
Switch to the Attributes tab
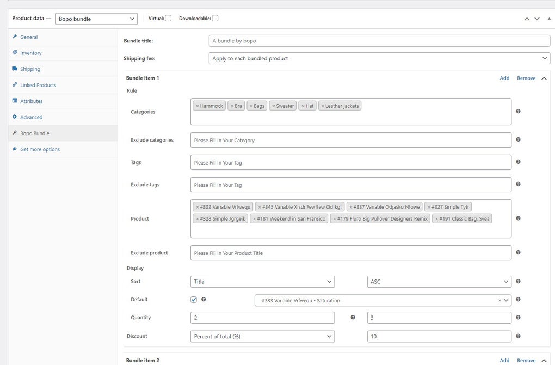pyautogui.click(x=30, y=101)
